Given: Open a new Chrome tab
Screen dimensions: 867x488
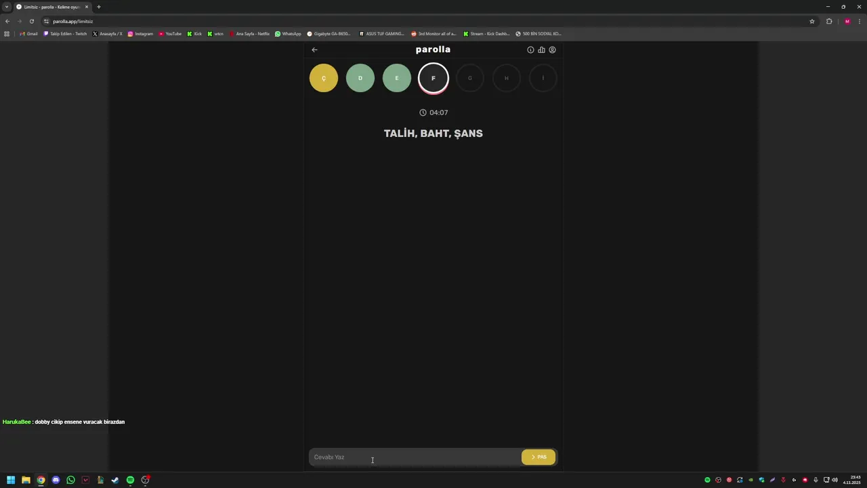Looking at the screenshot, I should point(99,7).
